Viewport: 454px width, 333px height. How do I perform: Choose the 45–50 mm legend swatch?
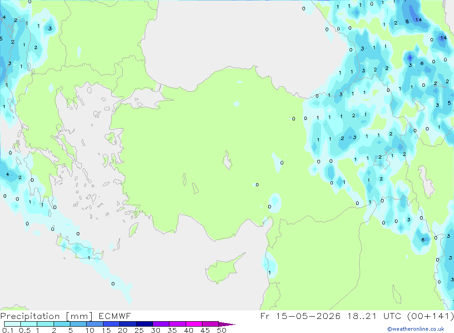(x=211, y=324)
